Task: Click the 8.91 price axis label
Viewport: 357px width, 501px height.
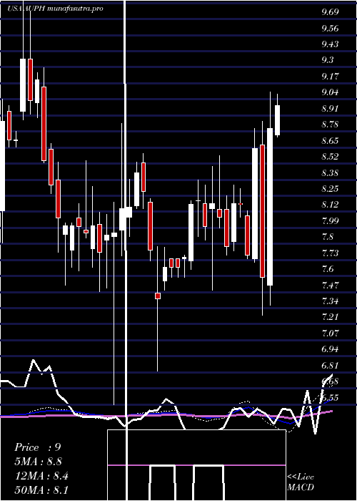Action: tap(330, 108)
